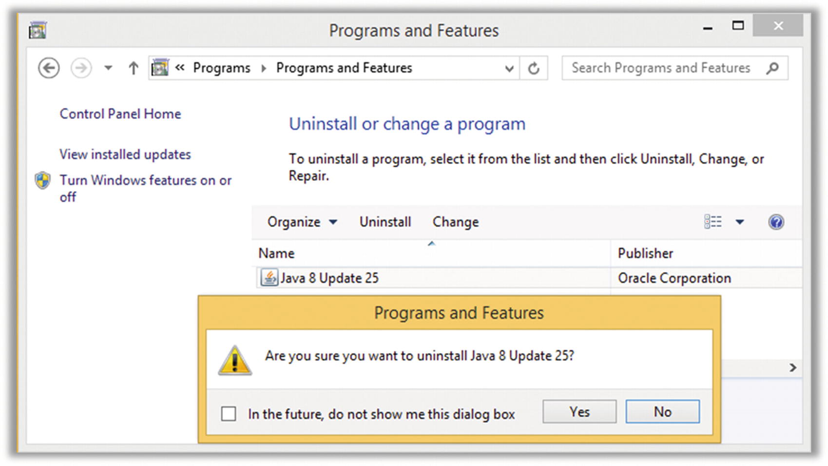Click the Back navigation arrow

tap(49, 68)
